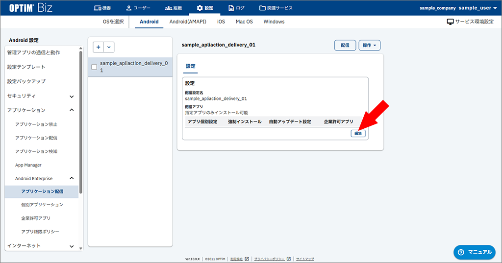Click the 配信 deliver button
This screenshot has height=263, width=502.
(x=345, y=46)
